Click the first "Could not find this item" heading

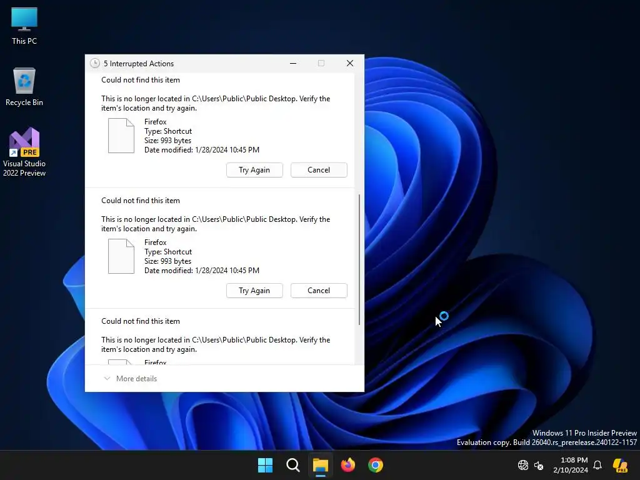click(x=141, y=80)
